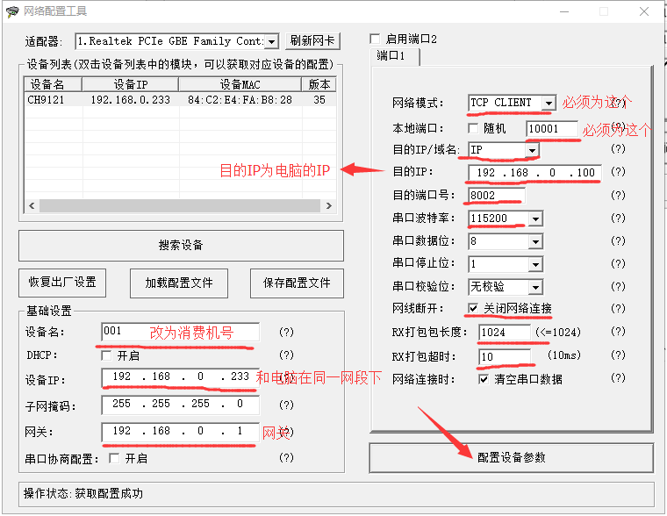667x516 pixels.
Task: Click help (?) beside 网络连接时
Action: [618, 379]
